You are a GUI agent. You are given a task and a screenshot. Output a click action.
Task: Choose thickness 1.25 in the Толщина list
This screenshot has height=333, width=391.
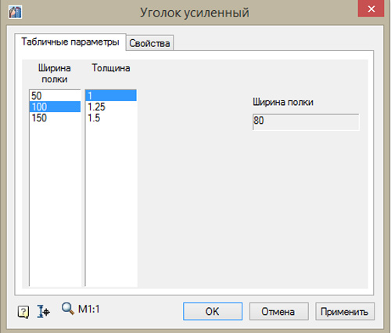pyautogui.click(x=111, y=107)
